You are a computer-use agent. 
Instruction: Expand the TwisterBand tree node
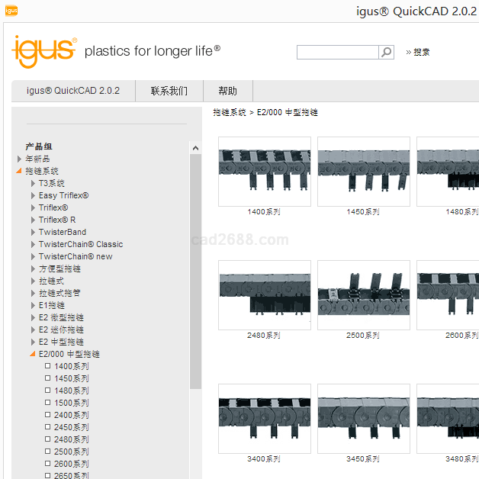[33, 232]
